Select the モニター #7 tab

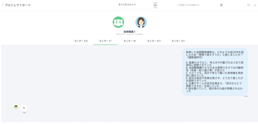click(x=105, y=41)
